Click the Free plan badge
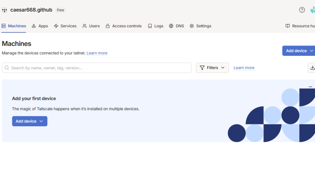This screenshot has height=177, width=315. 61,10
